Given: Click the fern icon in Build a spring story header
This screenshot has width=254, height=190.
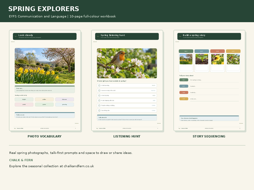Looking at the screenshot, I should tap(180, 36).
